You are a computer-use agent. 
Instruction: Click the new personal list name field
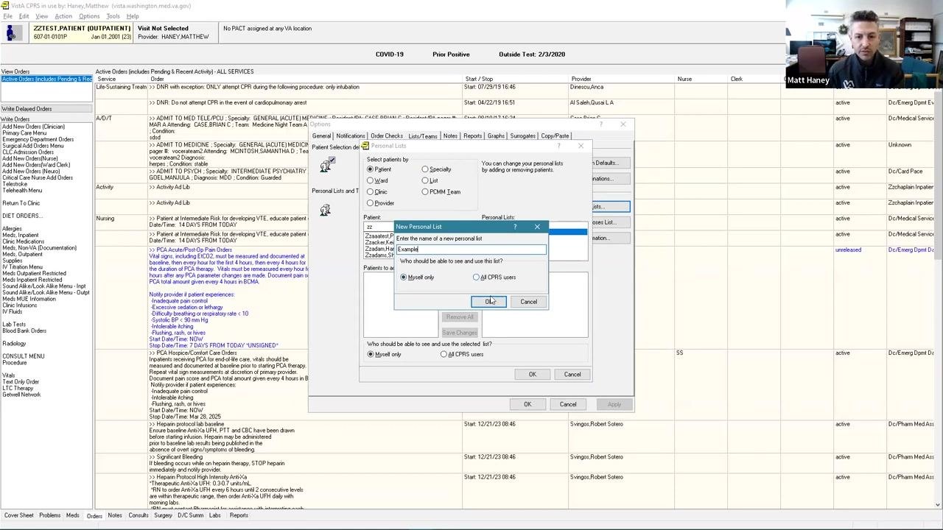click(471, 250)
